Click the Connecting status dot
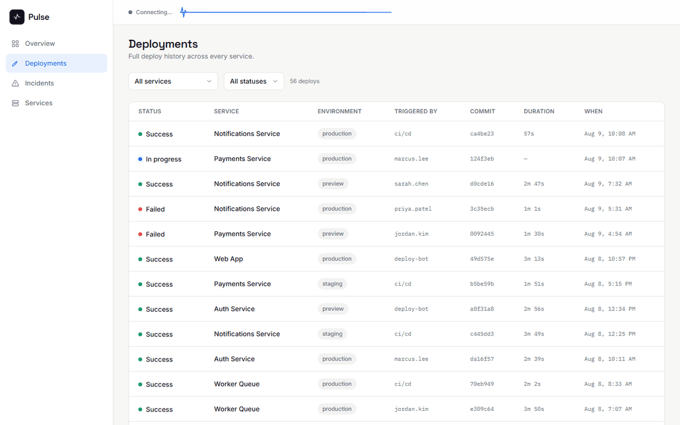Image resolution: width=680 pixels, height=425 pixels. coord(130,12)
